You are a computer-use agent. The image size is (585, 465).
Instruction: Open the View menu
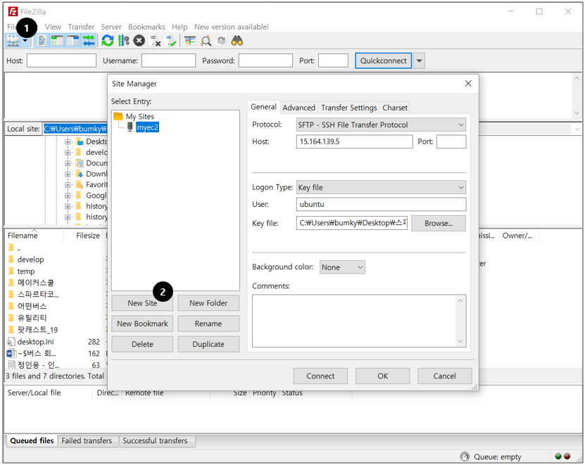(x=53, y=27)
